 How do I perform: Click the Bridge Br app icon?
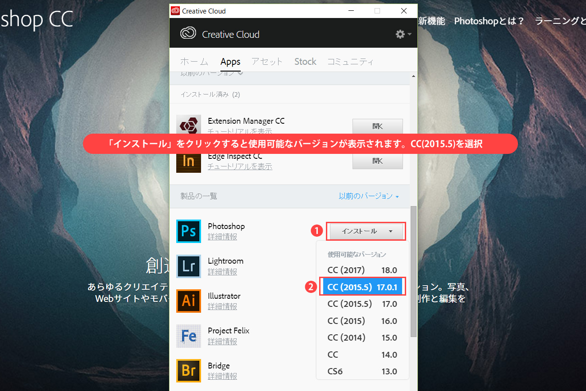tap(188, 371)
